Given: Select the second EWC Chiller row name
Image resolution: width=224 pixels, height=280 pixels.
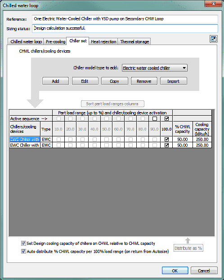Looking at the screenshot, I should tap(25, 145).
